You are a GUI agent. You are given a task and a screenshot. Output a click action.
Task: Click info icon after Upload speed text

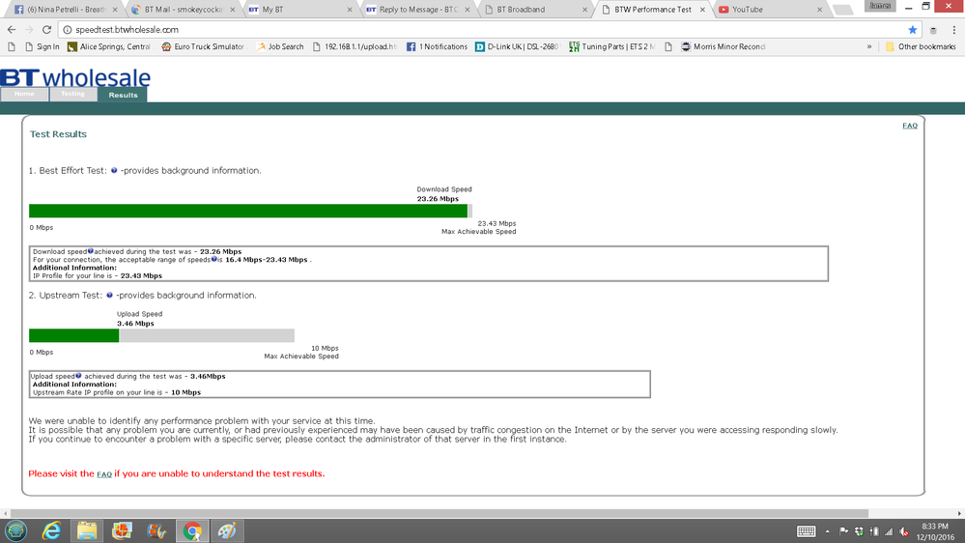(x=78, y=376)
